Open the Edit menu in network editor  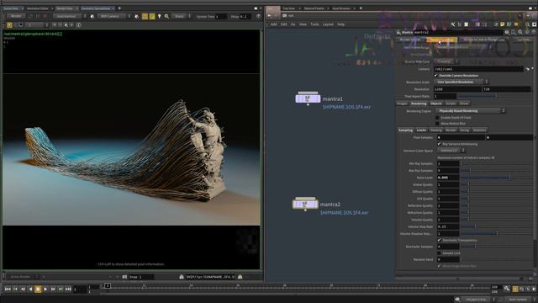[x=284, y=24]
